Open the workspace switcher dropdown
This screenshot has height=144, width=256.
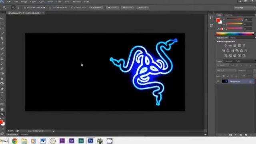point(244,8)
